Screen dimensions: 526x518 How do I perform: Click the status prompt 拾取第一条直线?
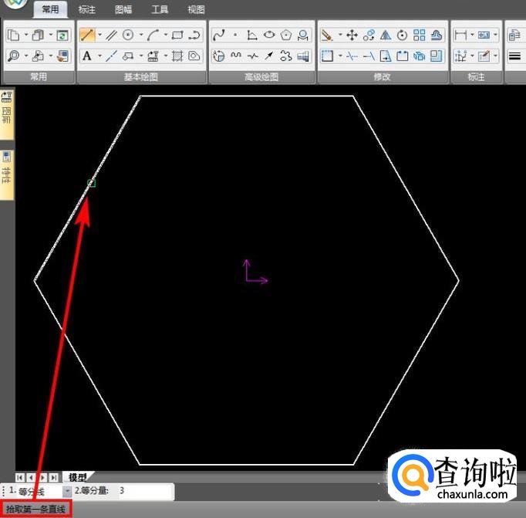point(35,510)
